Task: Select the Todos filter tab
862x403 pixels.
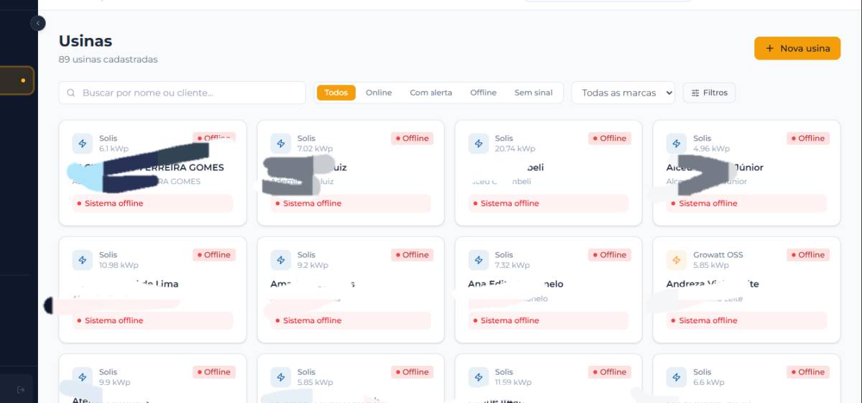Action: (336, 93)
